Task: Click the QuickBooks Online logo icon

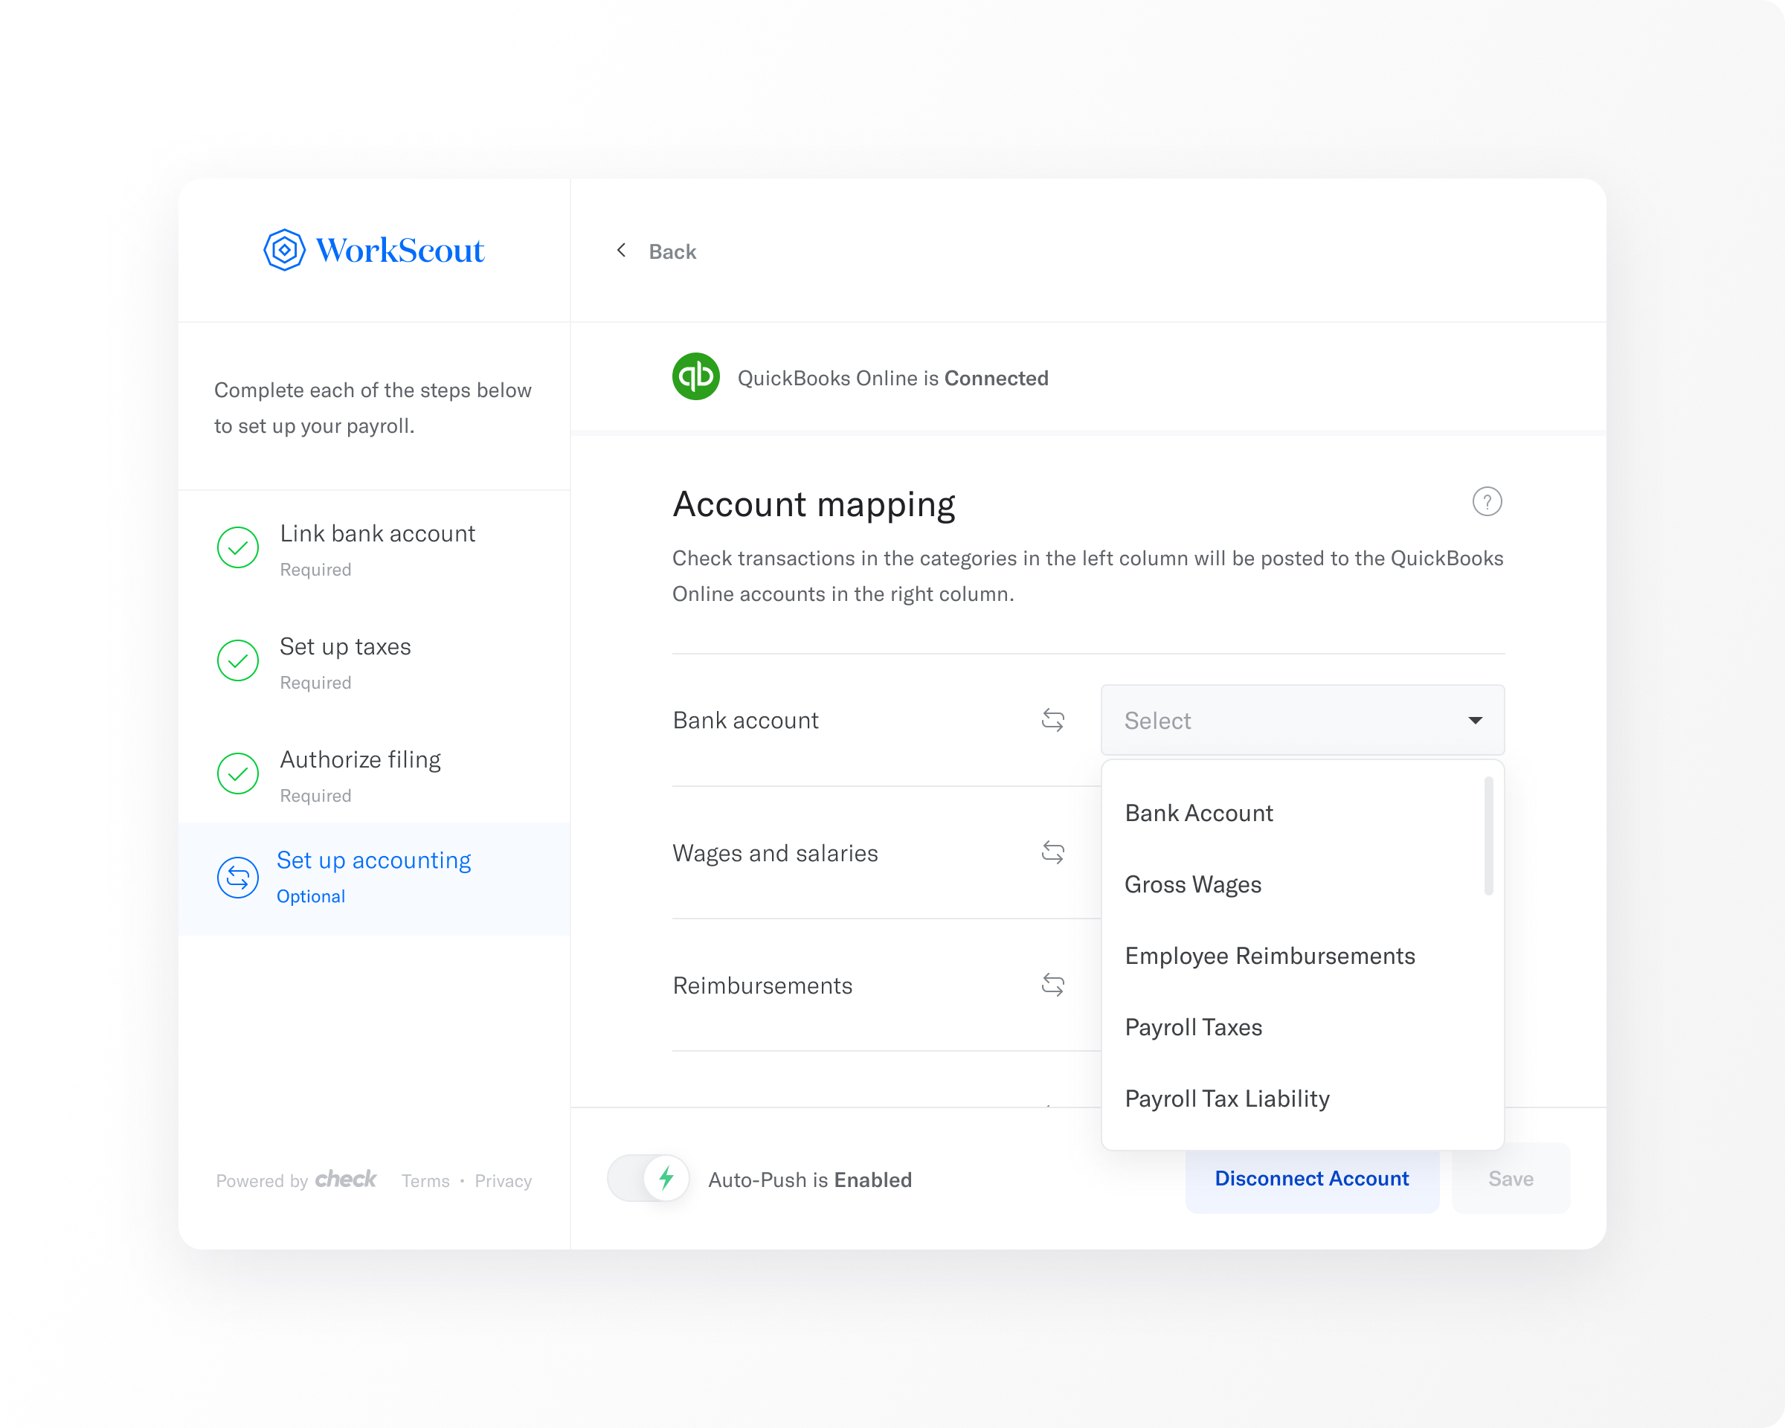Action: 695,378
